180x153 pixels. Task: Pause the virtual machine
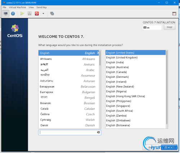[30, 13]
